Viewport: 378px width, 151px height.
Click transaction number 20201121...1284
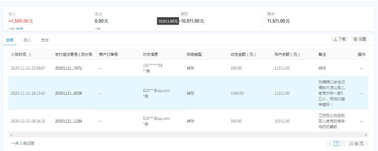[68, 121]
